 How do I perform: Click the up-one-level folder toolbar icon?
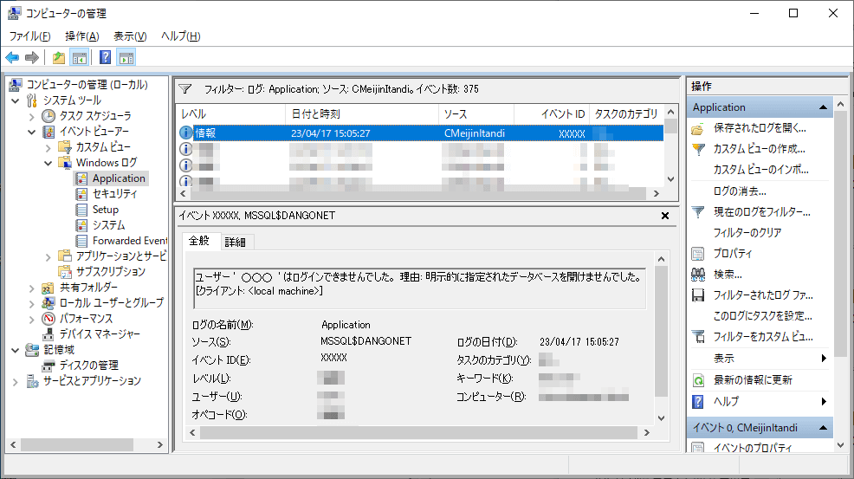tap(58, 58)
